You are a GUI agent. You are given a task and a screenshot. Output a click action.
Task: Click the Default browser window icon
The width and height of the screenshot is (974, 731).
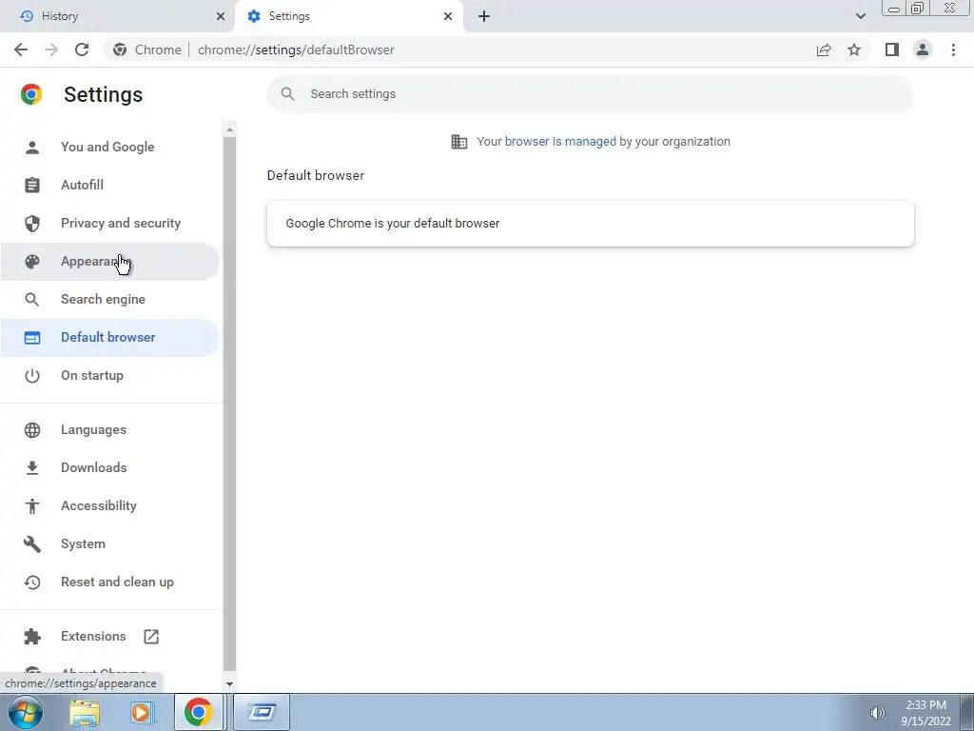[32, 338]
